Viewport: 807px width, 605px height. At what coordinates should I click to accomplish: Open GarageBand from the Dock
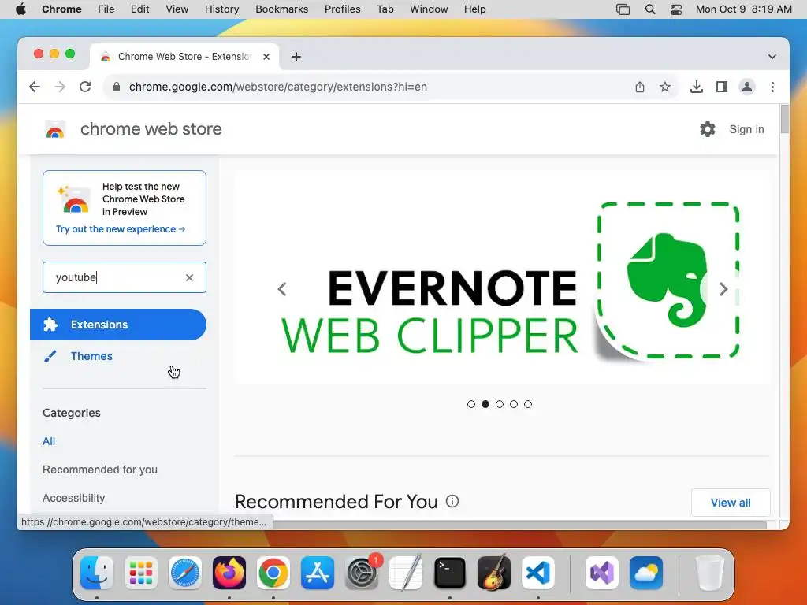tap(494, 573)
